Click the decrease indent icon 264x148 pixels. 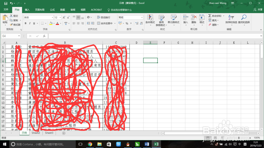click(88, 23)
